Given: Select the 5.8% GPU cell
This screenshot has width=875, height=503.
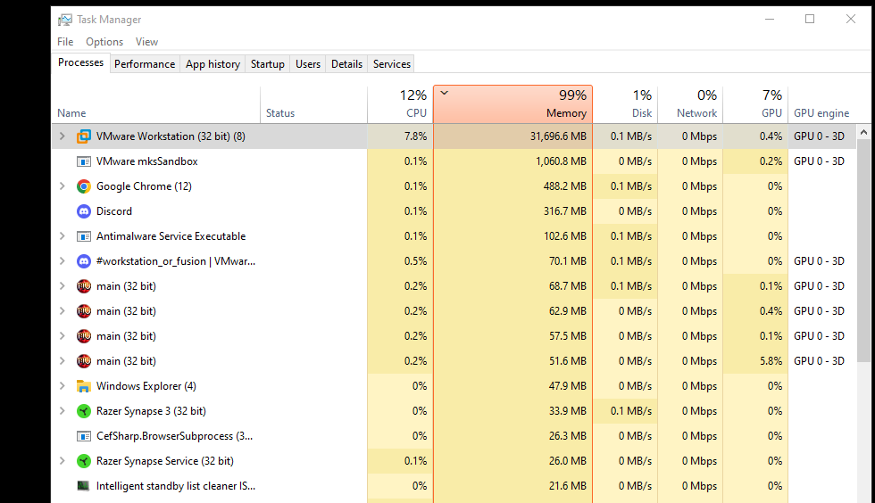Looking at the screenshot, I should [755, 361].
